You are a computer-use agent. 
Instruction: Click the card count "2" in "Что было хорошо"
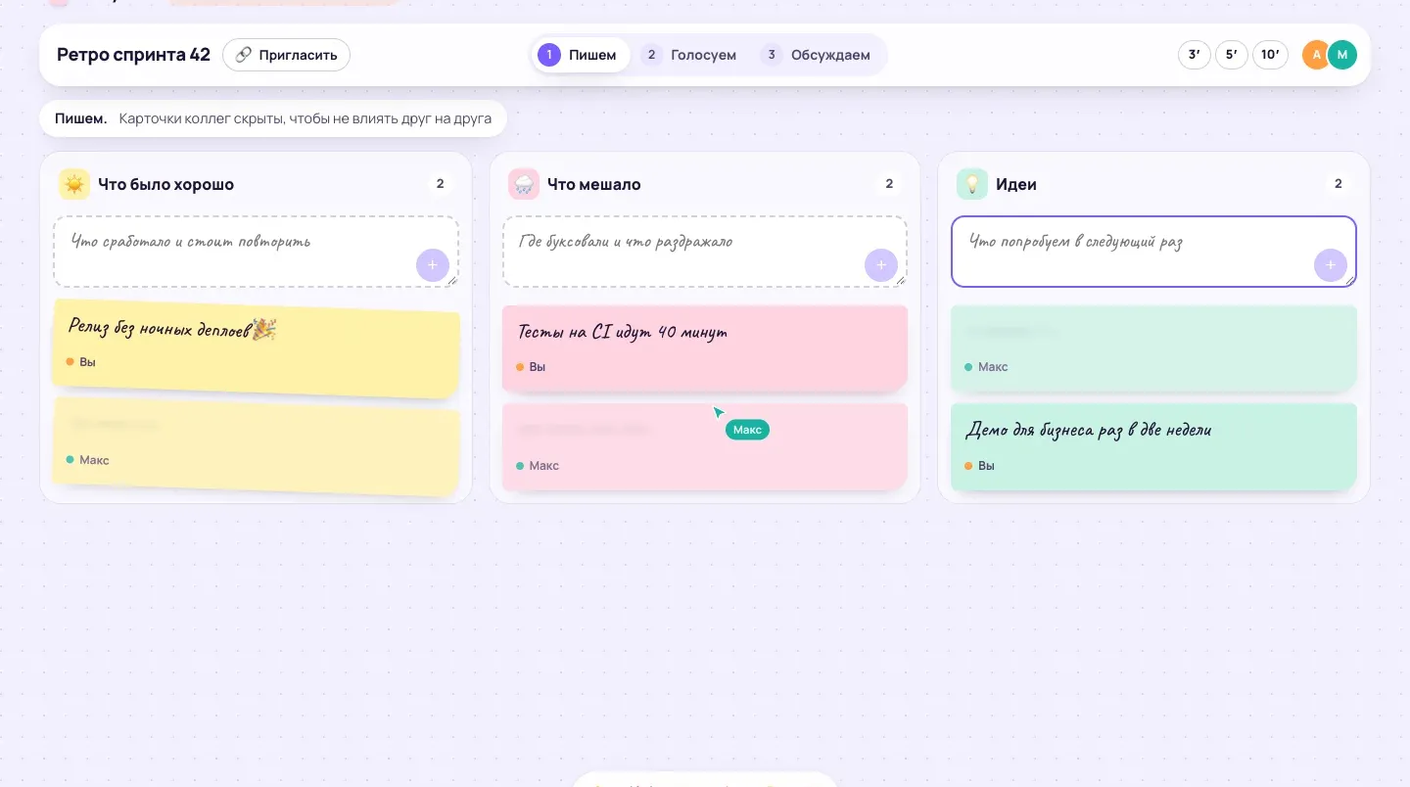pos(441,184)
